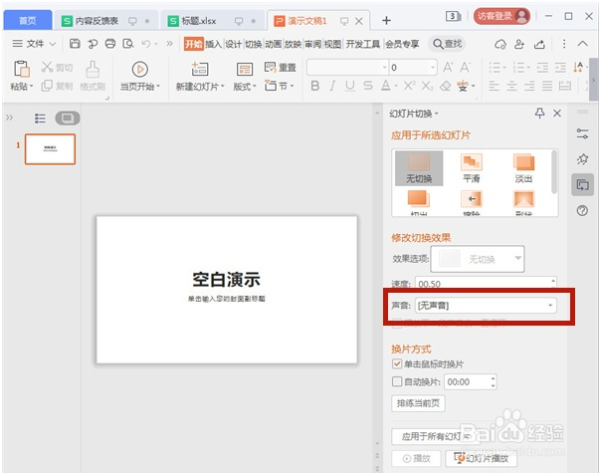Start slideshow with 当页开始 play icon
This screenshot has width=600, height=473.
139,70
